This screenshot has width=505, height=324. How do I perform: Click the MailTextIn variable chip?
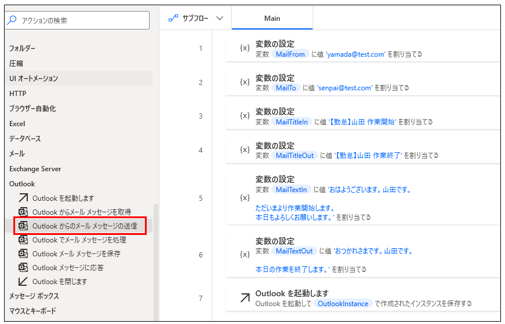(292, 190)
